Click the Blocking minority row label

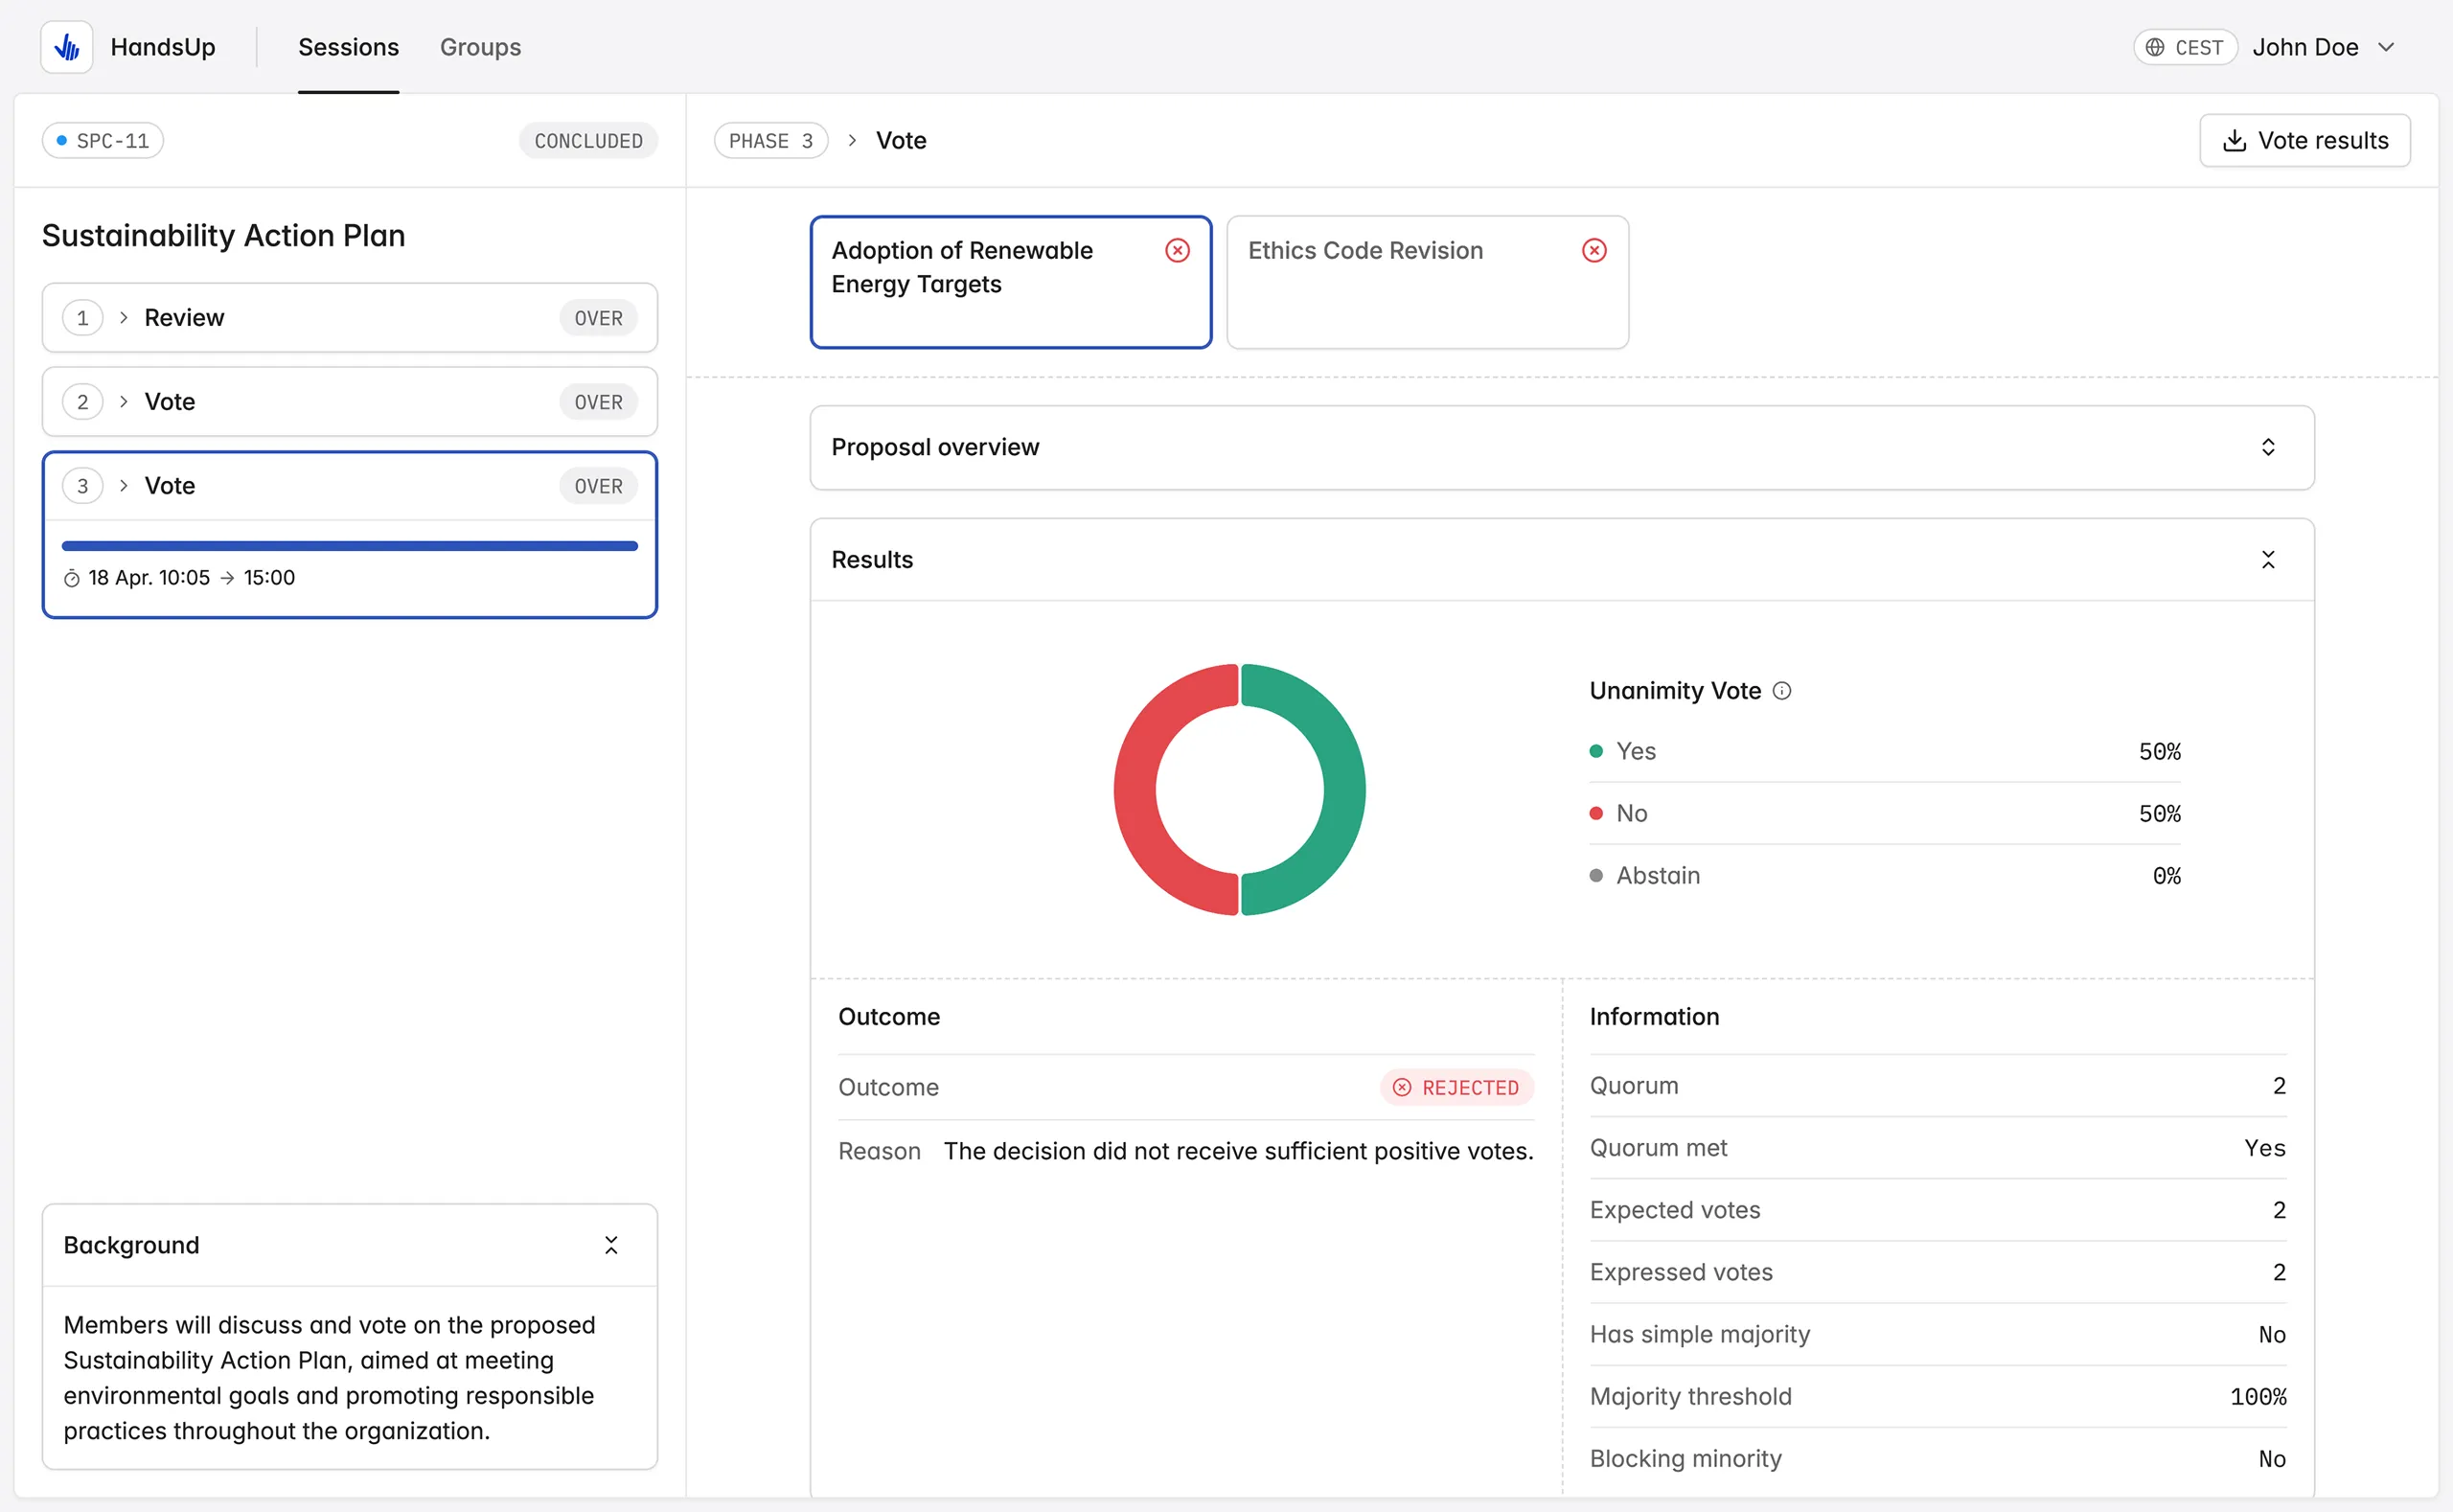[x=1686, y=1458]
